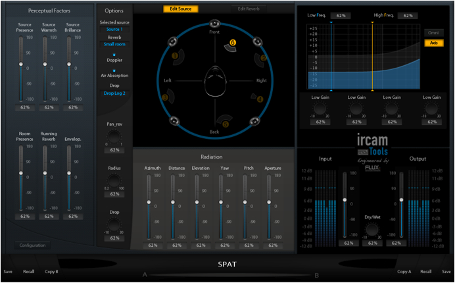
Task: Adjust the Distance slider
Action: click(x=173, y=207)
